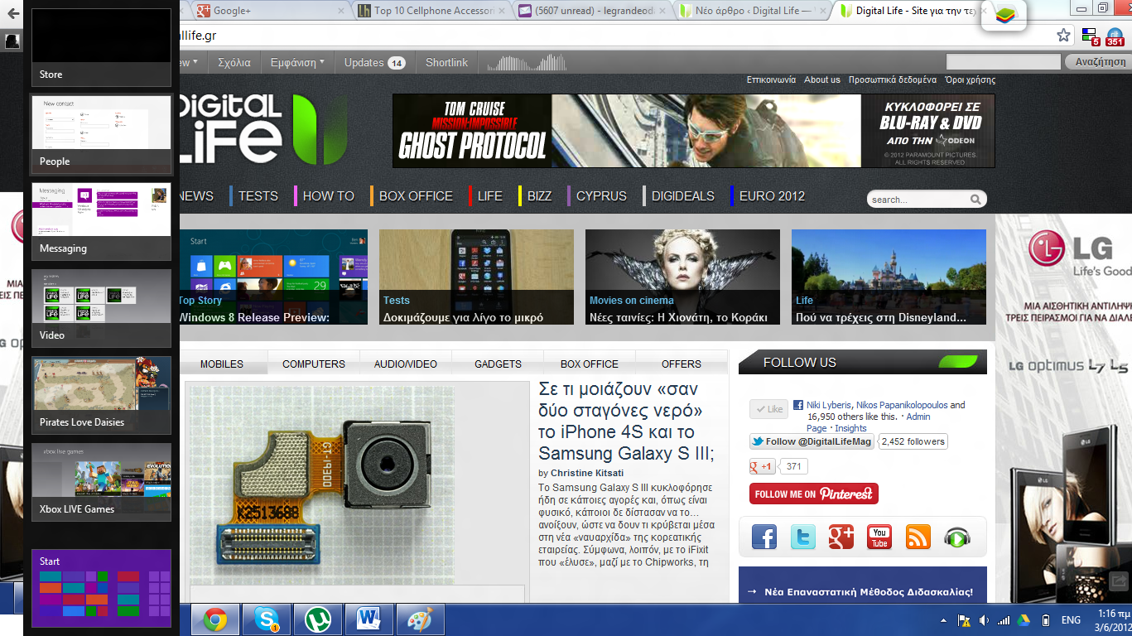Open the Ghost Protocol banner ad
This screenshot has width=1132, height=636.
[694, 131]
